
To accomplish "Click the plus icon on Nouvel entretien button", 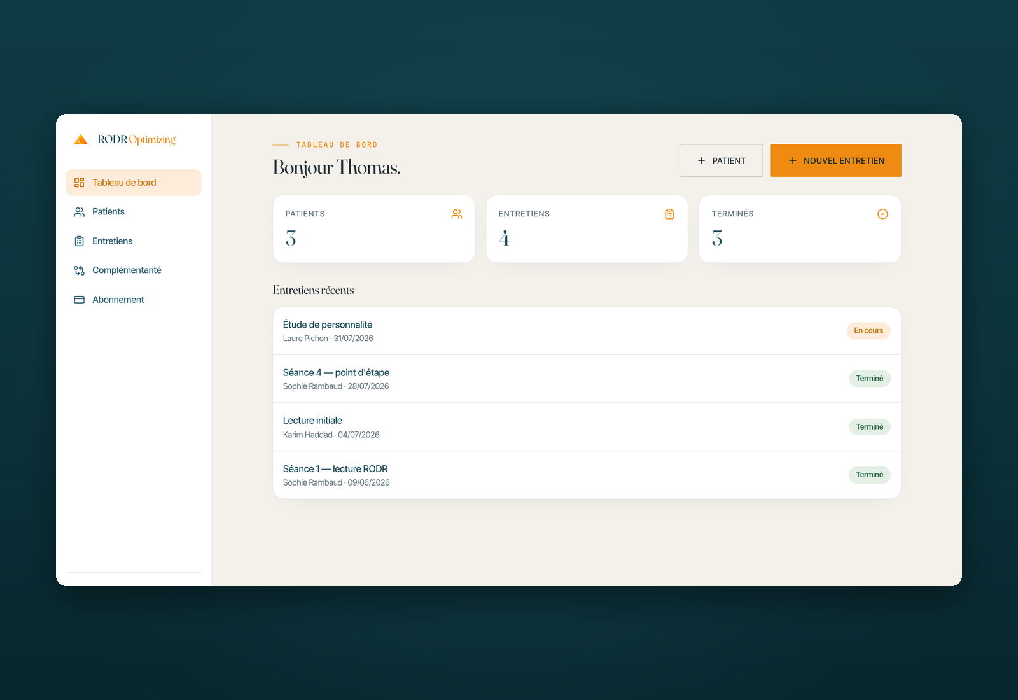I will tap(793, 160).
